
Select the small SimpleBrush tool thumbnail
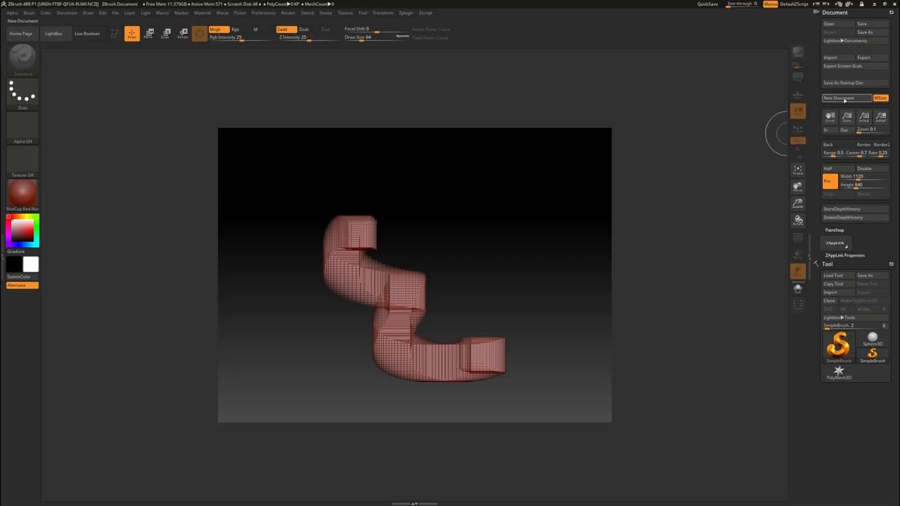873,356
